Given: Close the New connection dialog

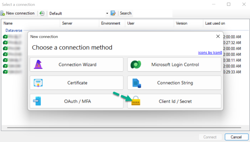Looking at the screenshot, I should point(218,36).
